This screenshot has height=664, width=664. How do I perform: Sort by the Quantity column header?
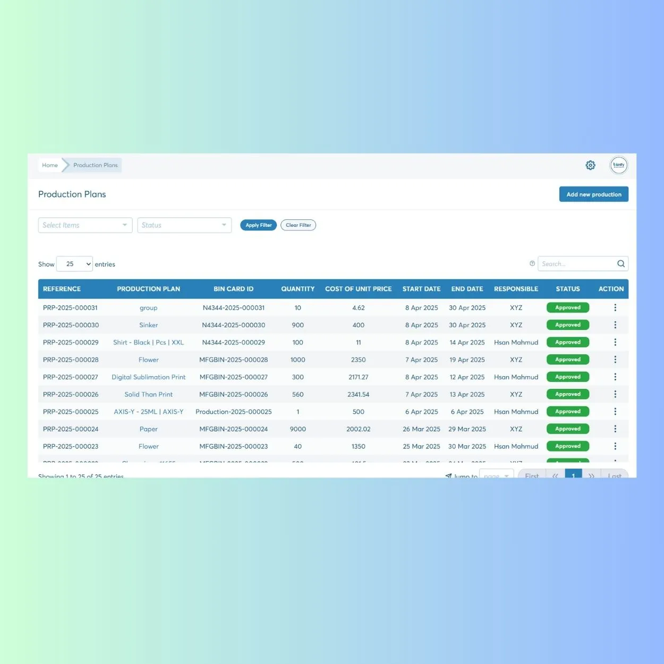pyautogui.click(x=297, y=289)
